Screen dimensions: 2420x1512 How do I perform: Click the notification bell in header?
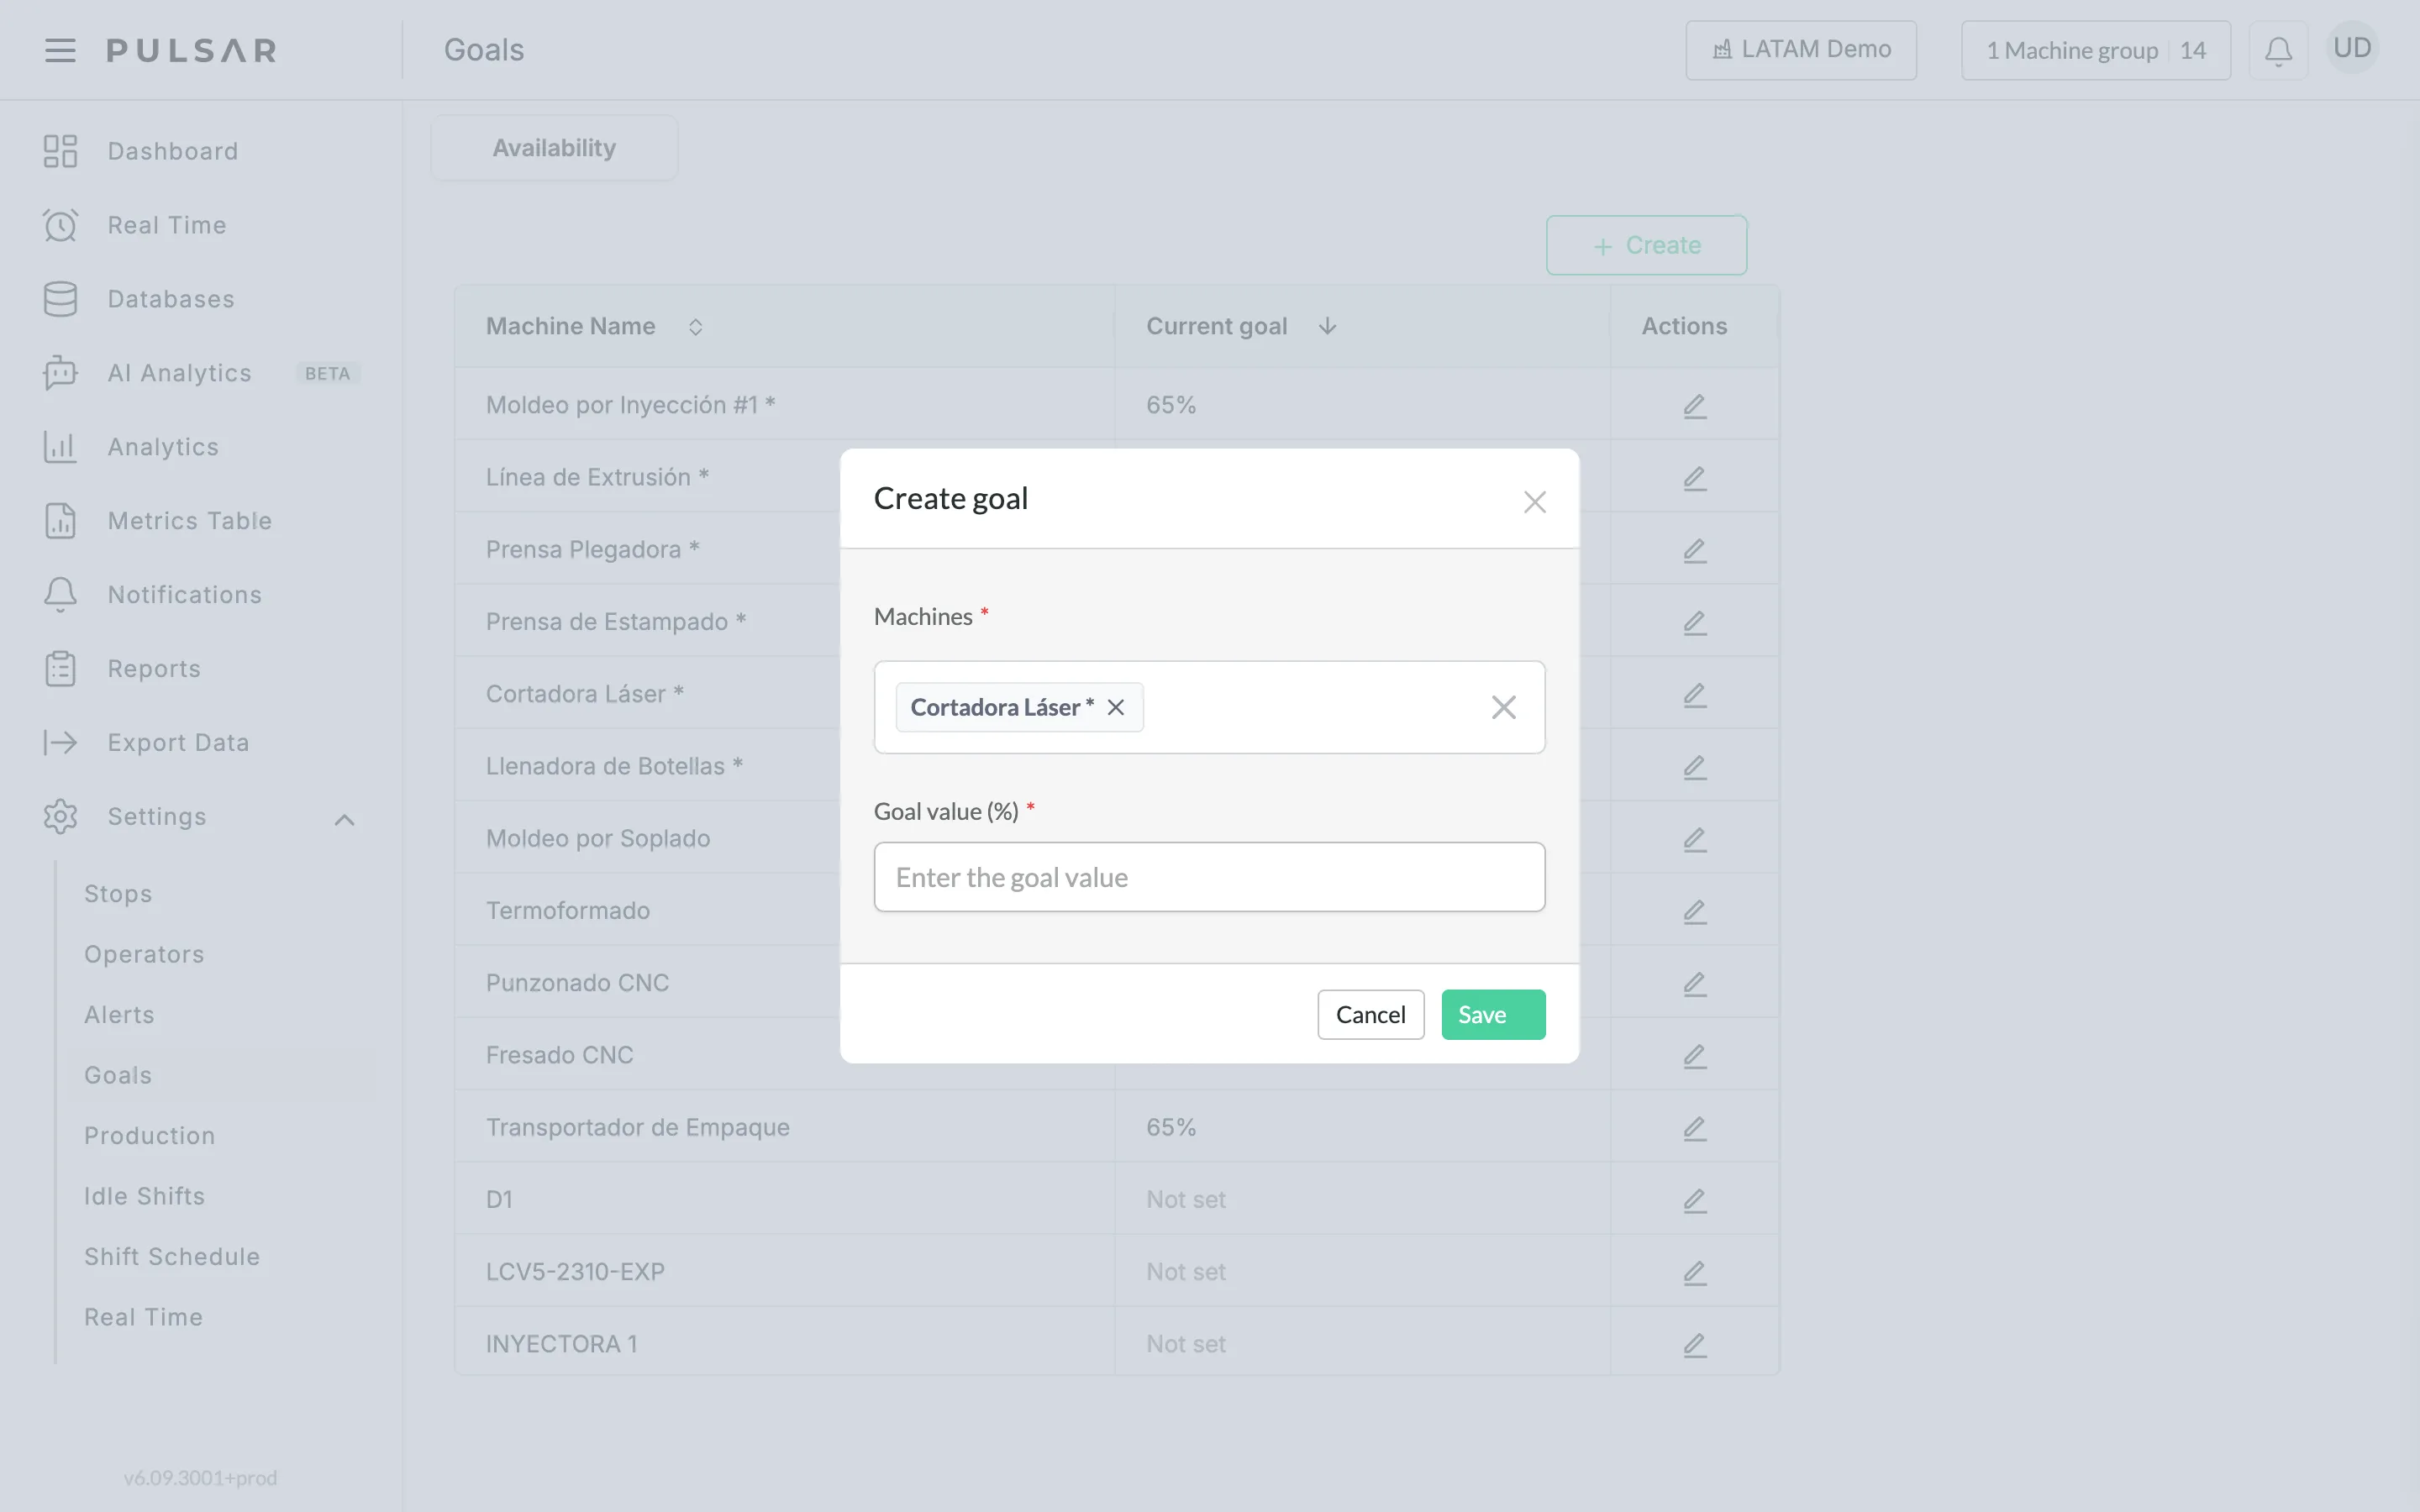[x=2278, y=50]
